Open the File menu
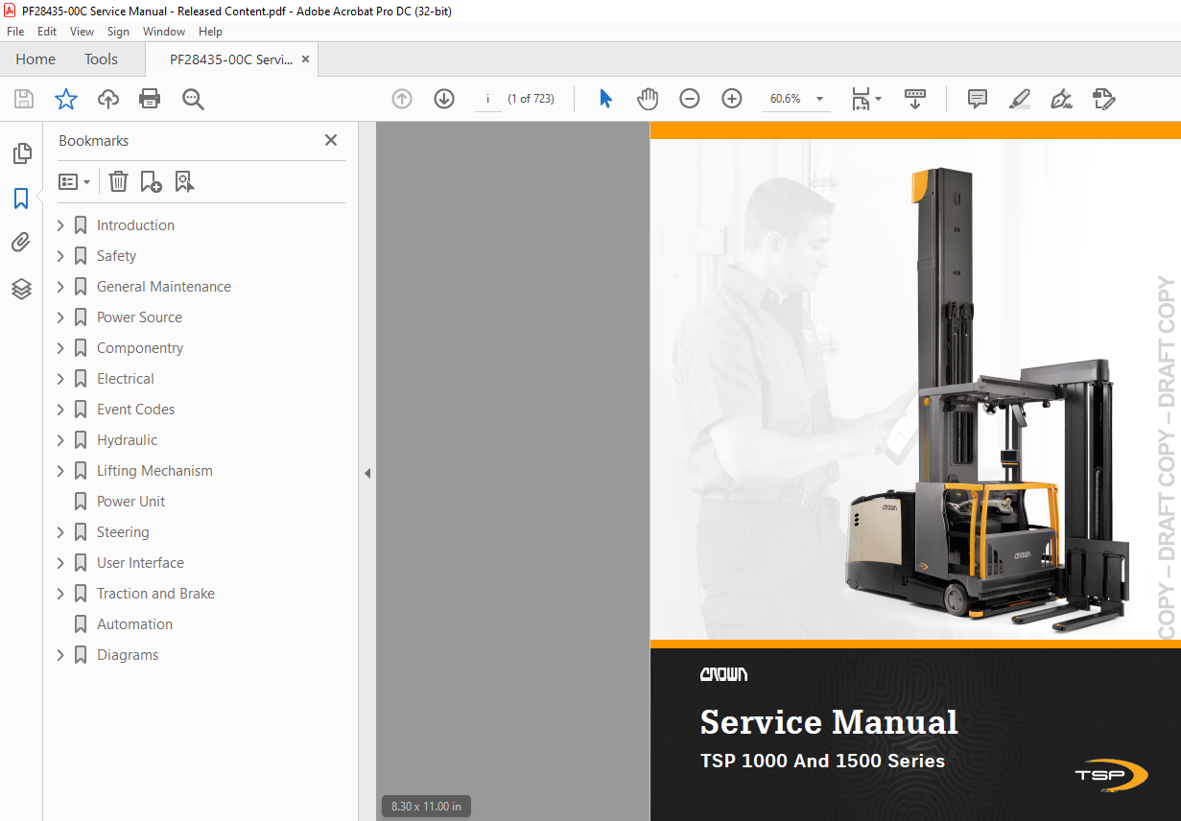 pos(15,32)
